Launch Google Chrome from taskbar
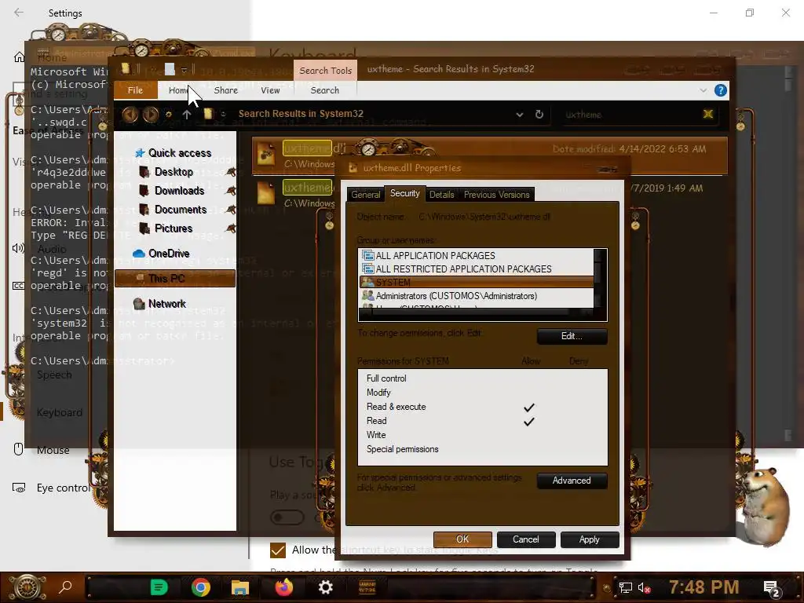The height and width of the screenshot is (603, 804). (x=200, y=587)
